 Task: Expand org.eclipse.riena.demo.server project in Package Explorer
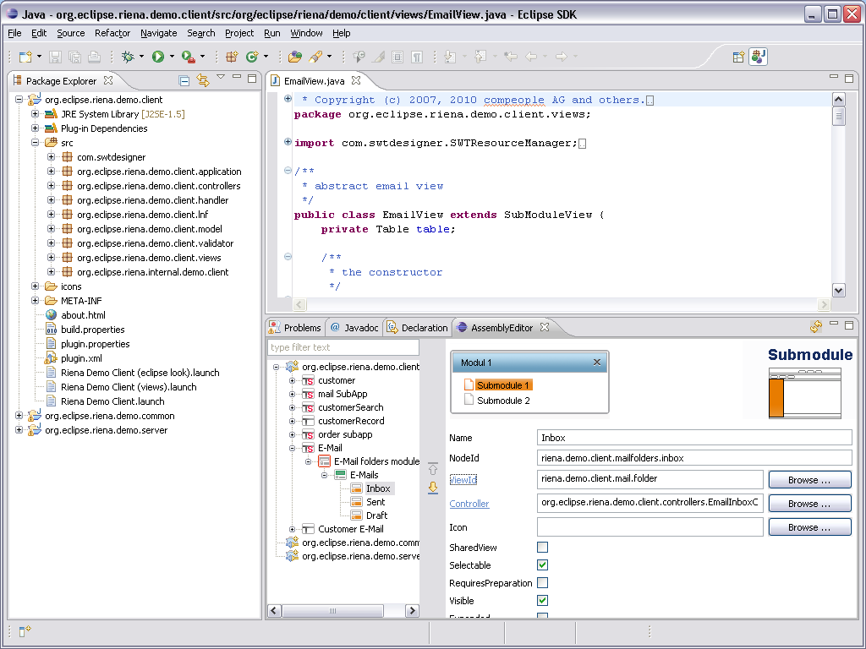[19, 429]
